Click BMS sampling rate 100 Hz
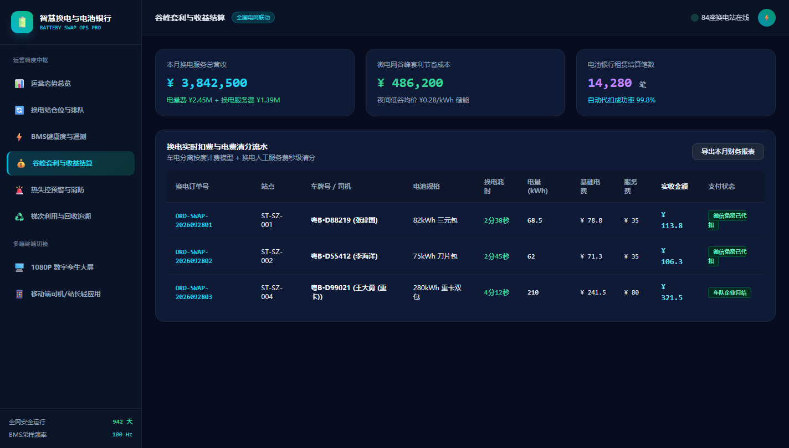 click(x=122, y=435)
